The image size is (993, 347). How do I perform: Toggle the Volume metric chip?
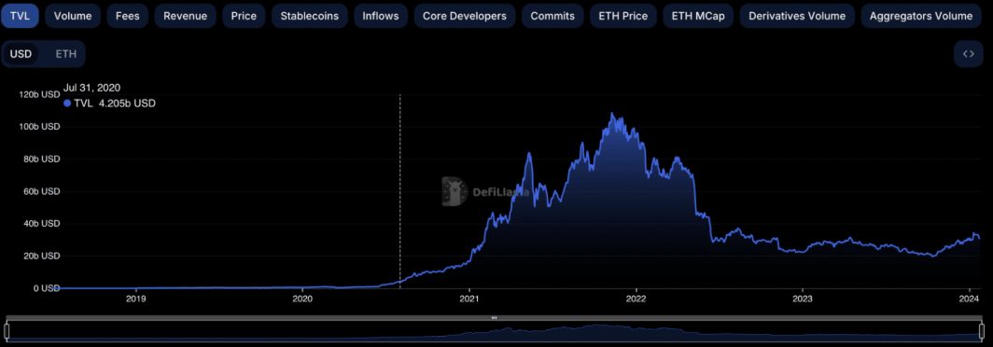pyautogui.click(x=73, y=16)
